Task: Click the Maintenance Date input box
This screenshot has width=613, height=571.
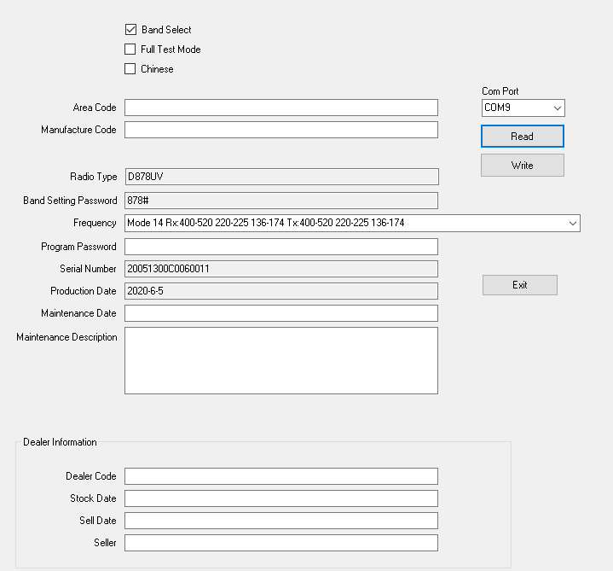Action: 281,313
